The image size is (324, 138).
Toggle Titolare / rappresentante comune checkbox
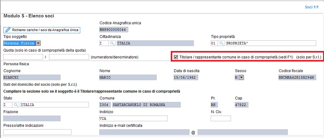[x=176, y=57]
